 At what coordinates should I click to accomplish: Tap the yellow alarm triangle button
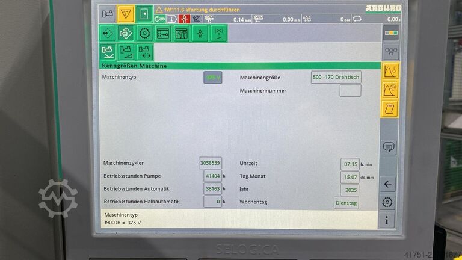click(x=126, y=14)
